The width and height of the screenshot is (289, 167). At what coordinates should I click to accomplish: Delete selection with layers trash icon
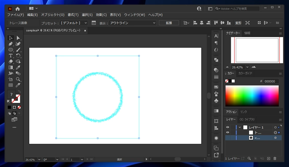coord(275,159)
